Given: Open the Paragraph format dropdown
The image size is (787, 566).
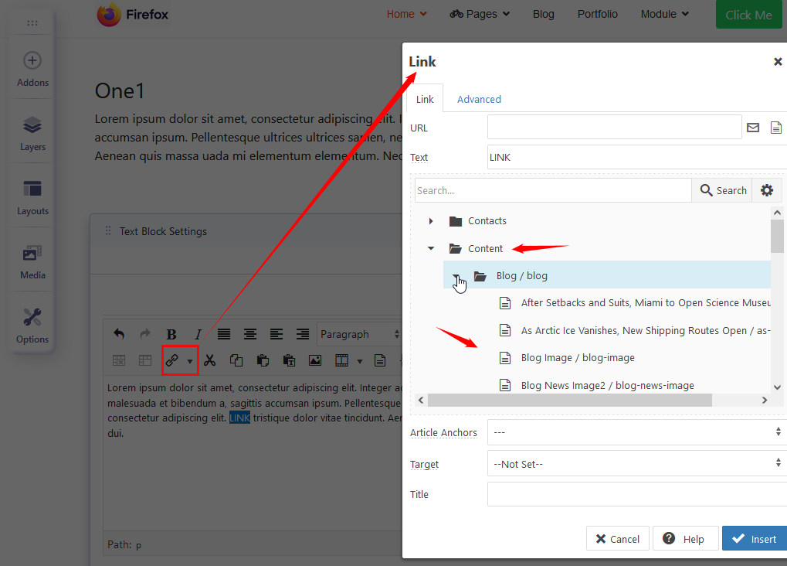Looking at the screenshot, I should pos(360,334).
